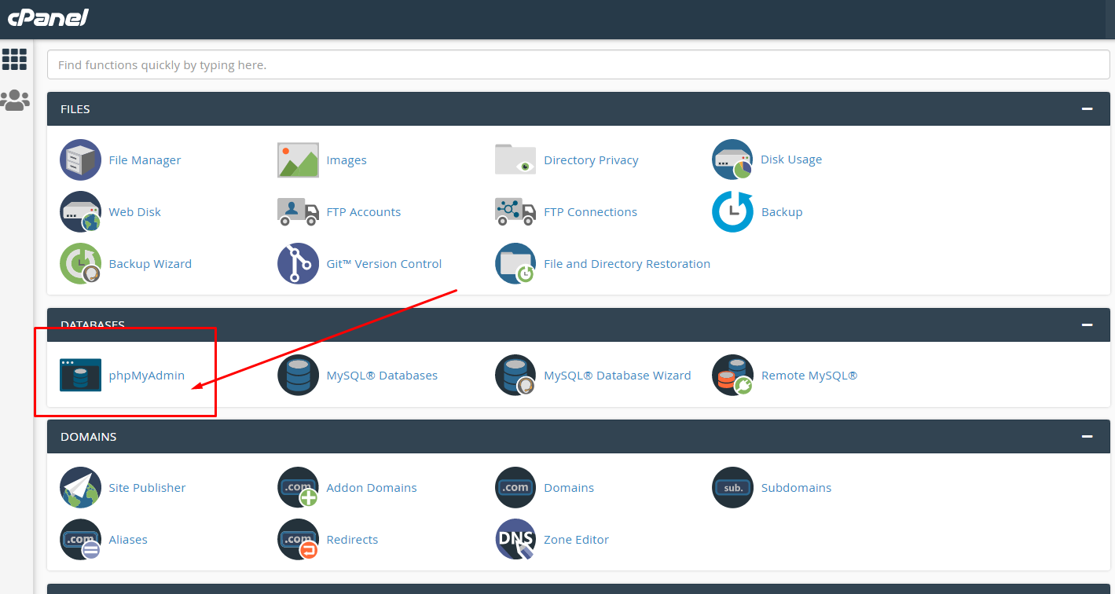Follow the Disk Usage link
Image resolution: width=1115 pixels, height=594 pixels.
pyautogui.click(x=791, y=159)
